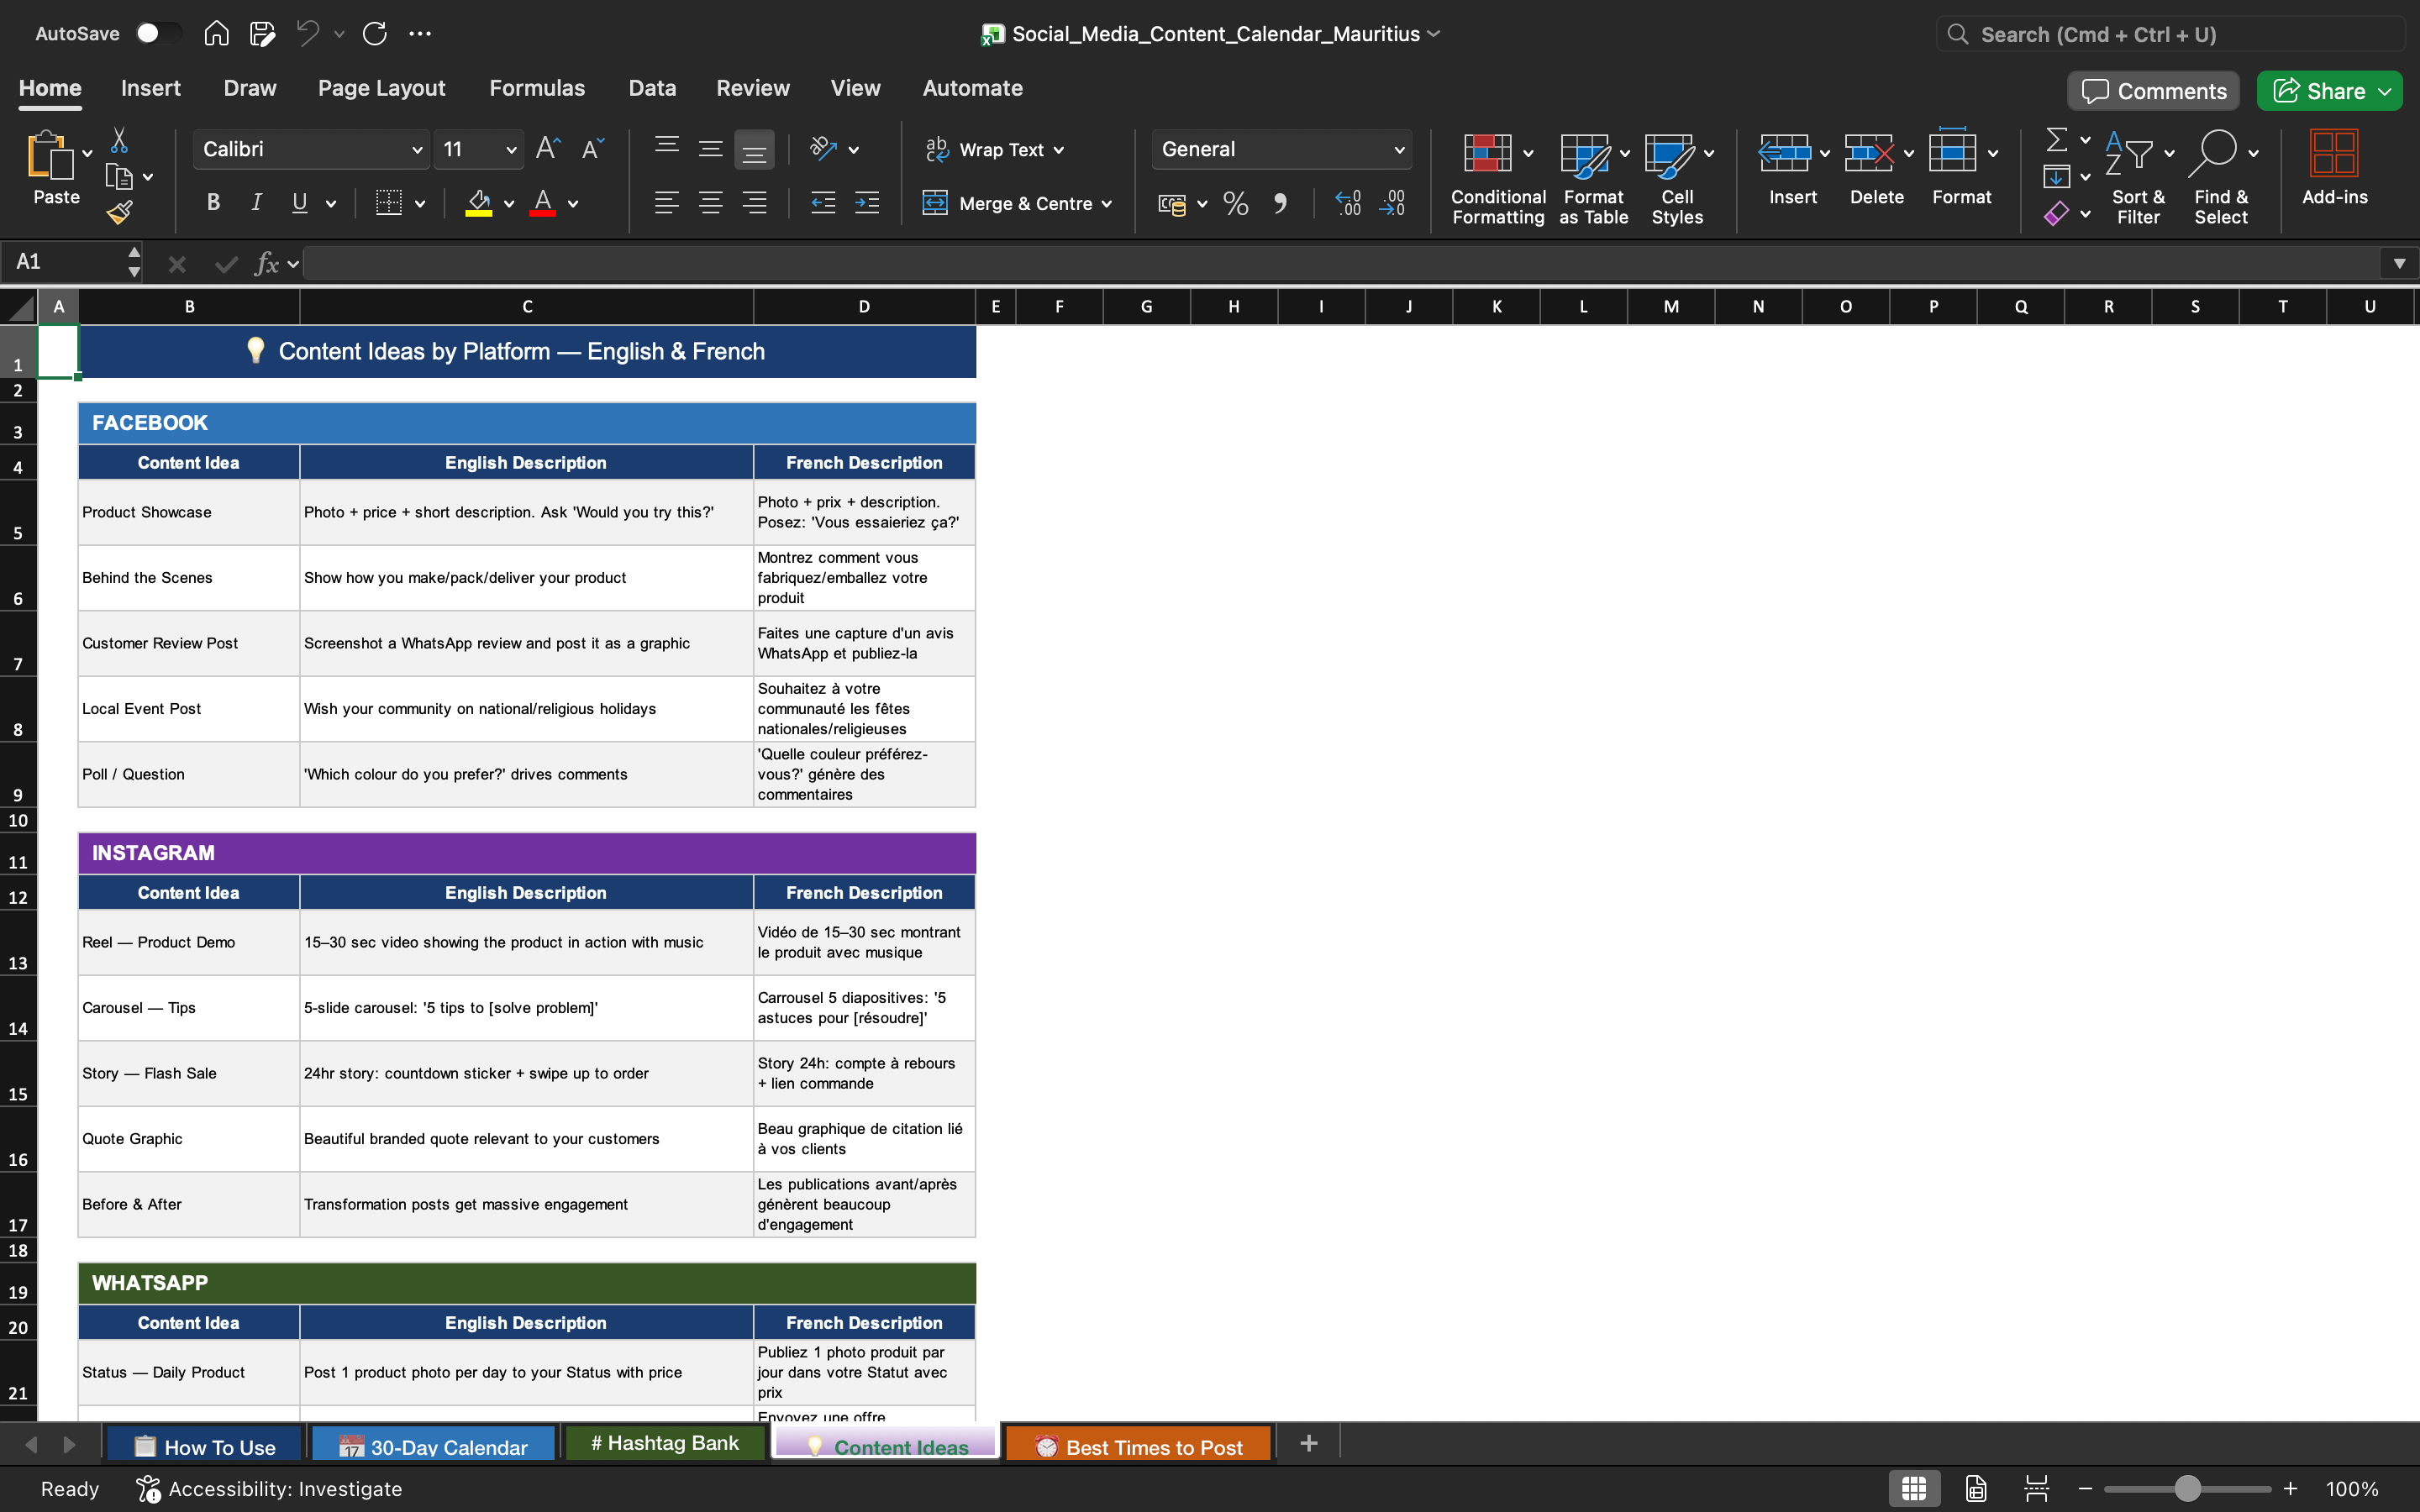This screenshot has height=1512, width=2420.
Task: Open the Data ribbon tab
Action: coord(652,88)
